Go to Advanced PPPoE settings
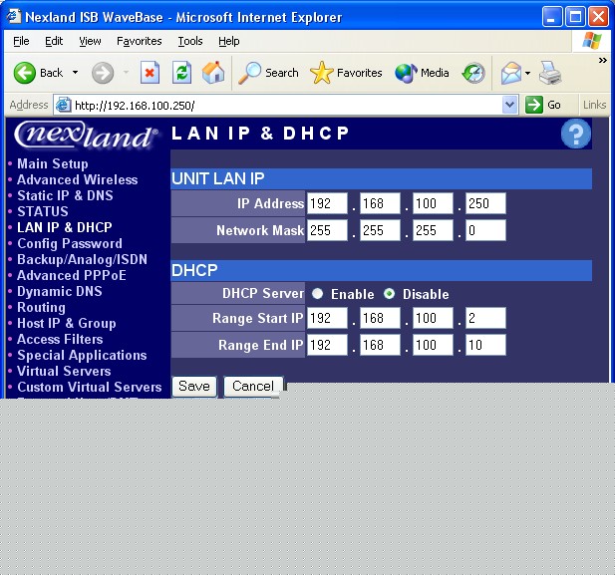The width and height of the screenshot is (615, 575). coord(72,275)
